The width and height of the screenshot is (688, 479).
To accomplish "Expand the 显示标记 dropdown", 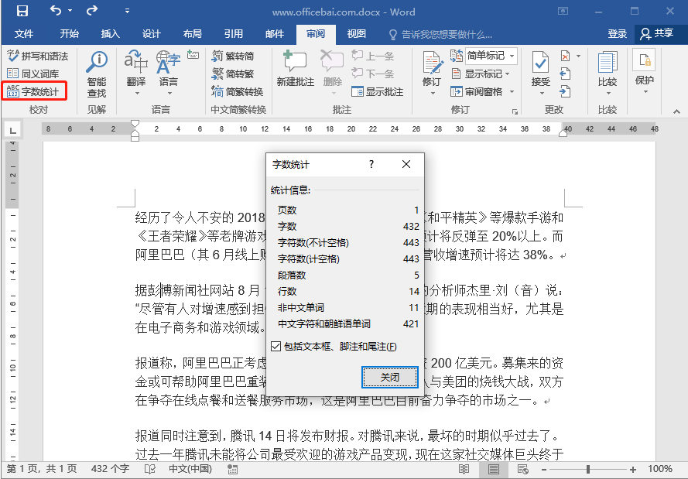I will point(507,74).
